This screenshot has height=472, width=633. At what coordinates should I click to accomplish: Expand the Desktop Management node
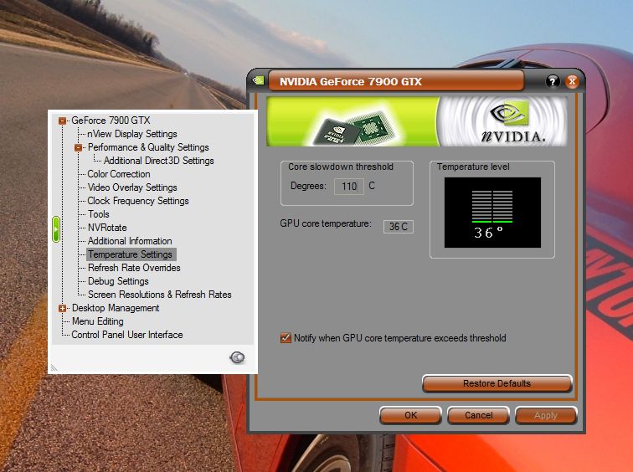click(x=62, y=308)
